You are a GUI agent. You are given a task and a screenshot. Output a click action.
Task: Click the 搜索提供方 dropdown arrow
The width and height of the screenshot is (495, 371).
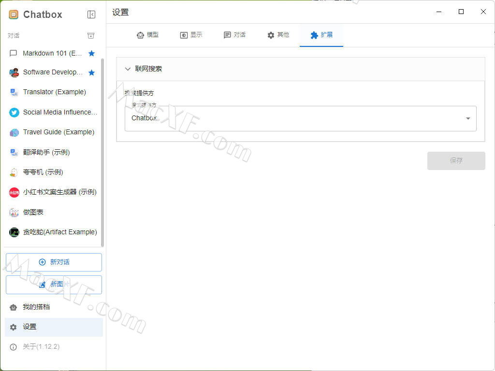tap(468, 118)
